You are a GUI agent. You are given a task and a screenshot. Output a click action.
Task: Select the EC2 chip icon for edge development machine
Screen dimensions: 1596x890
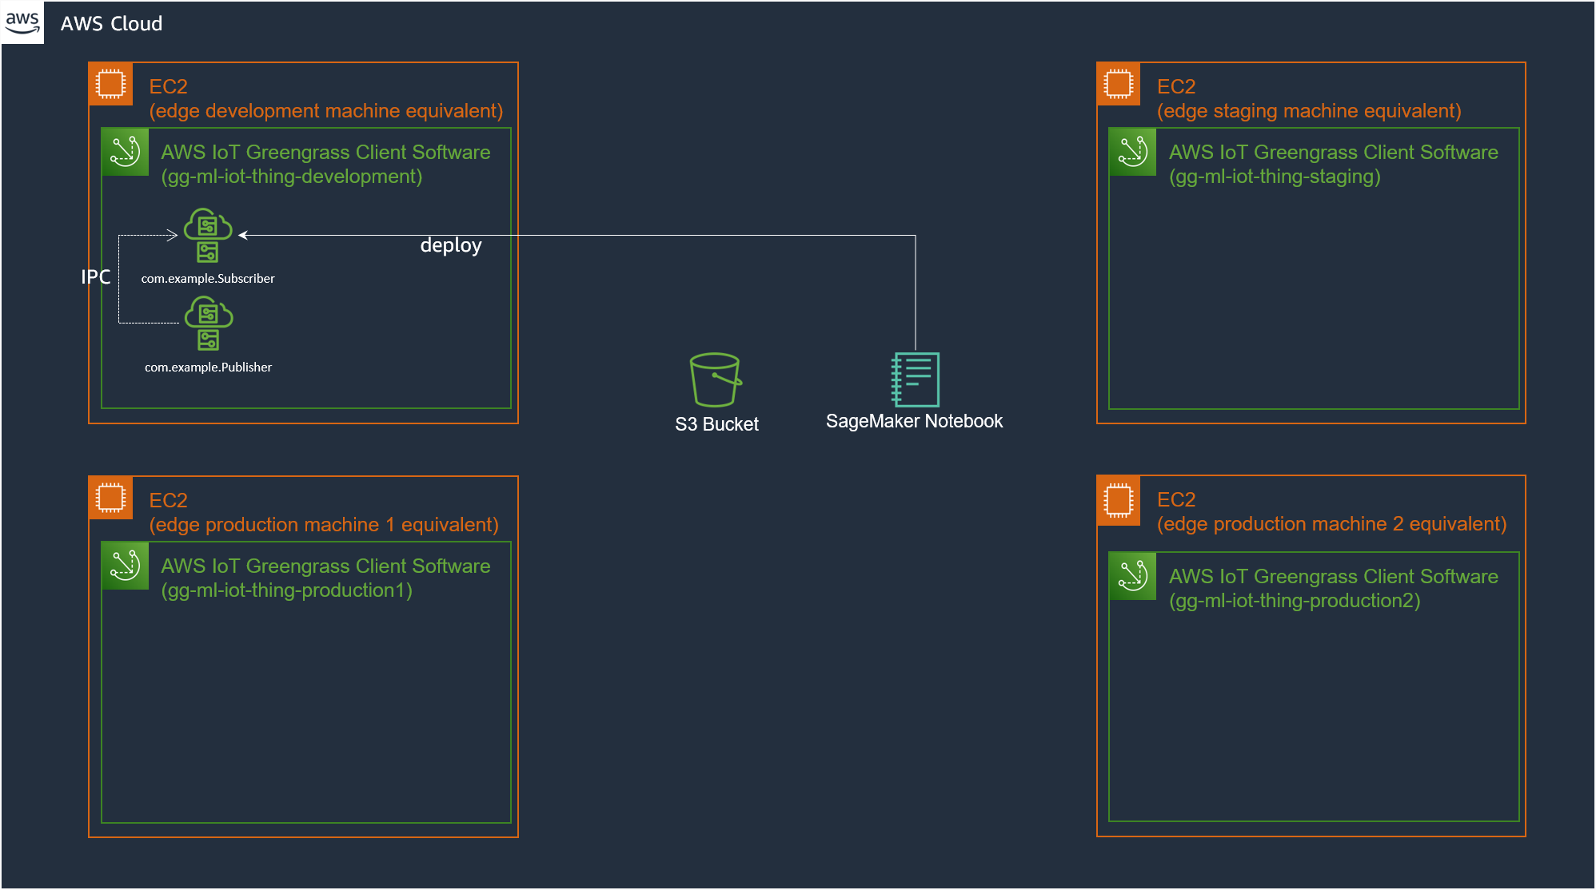point(110,84)
